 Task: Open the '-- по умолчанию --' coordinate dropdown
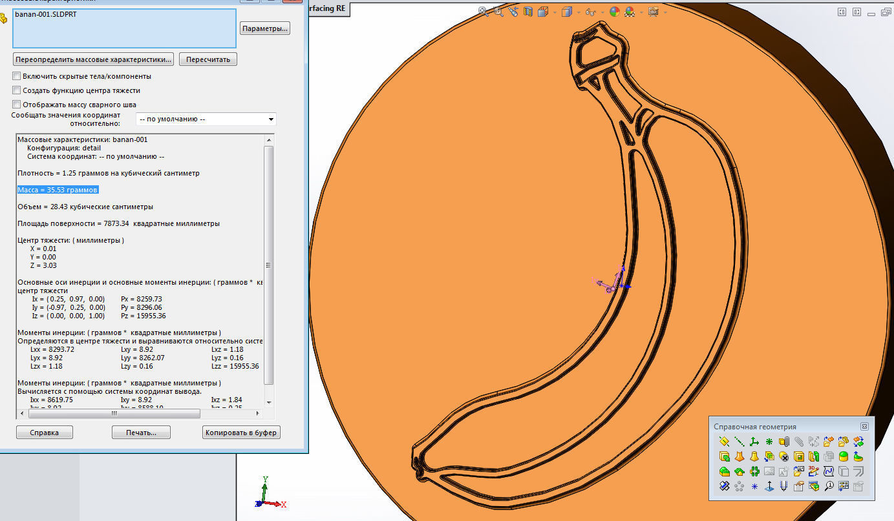tap(206, 119)
